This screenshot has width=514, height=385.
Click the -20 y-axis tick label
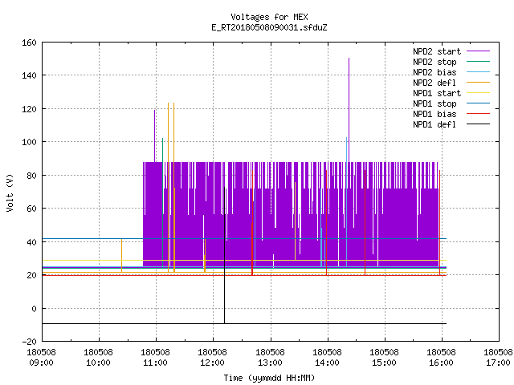29,342
